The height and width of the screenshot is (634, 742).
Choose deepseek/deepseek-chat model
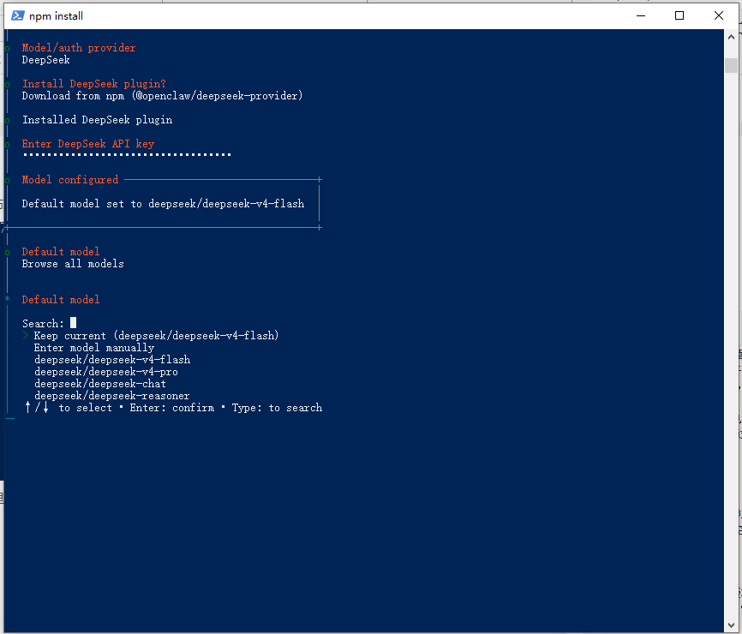(100, 384)
